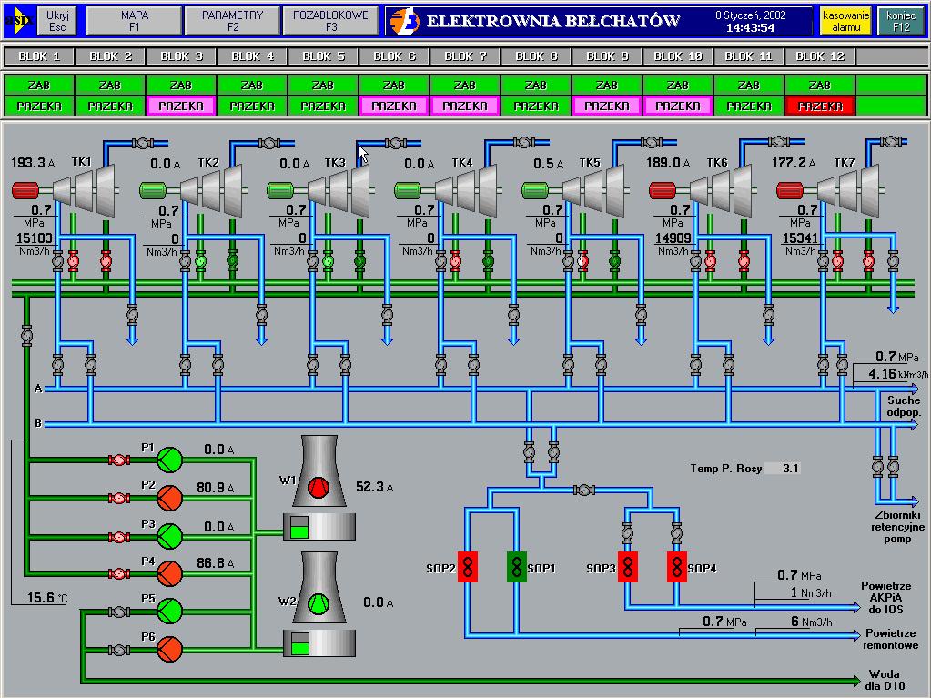Click valve on pipe between SOP1 and SOP3
The image size is (931, 698).
[583, 491]
